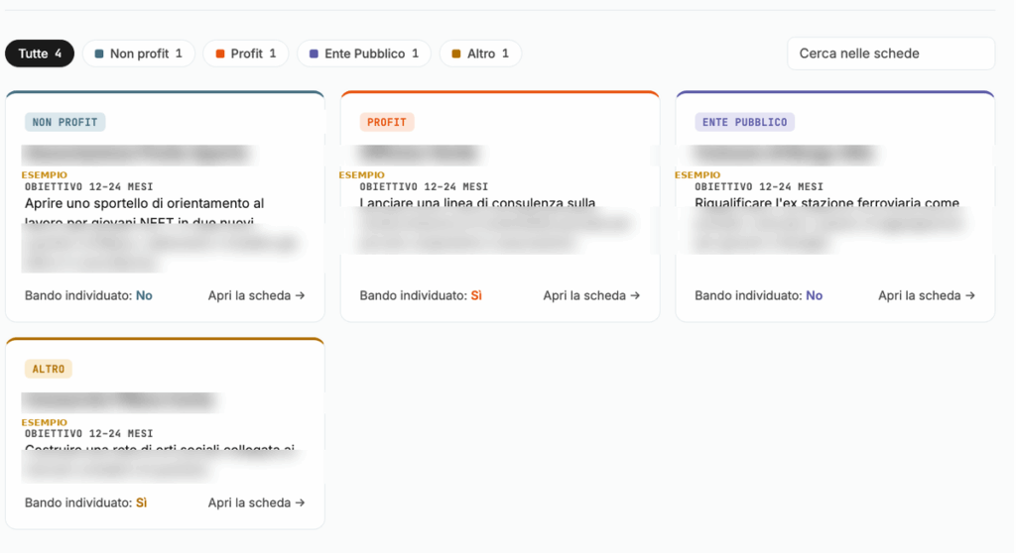1016x553 pixels.
Task: Click the PROFIT badge on second card
Action: click(x=387, y=122)
